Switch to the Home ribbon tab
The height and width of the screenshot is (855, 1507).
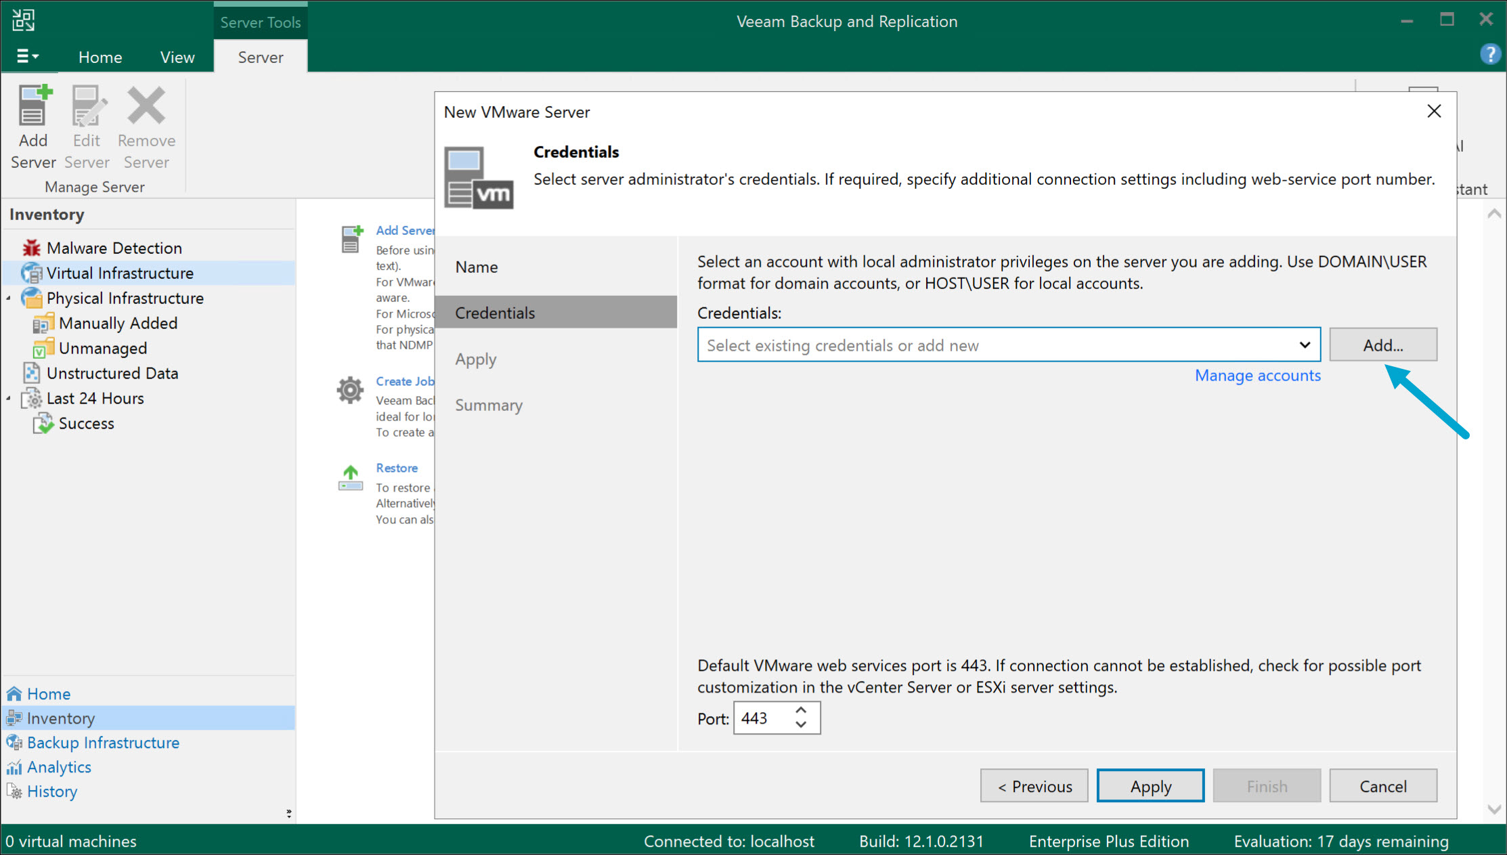coord(100,58)
